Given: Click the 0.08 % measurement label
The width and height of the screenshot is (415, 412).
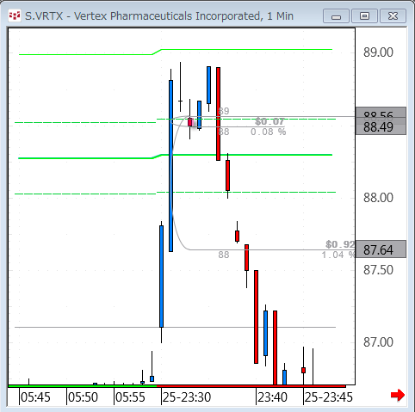Looking at the screenshot, I should pyautogui.click(x=269, y=132).
